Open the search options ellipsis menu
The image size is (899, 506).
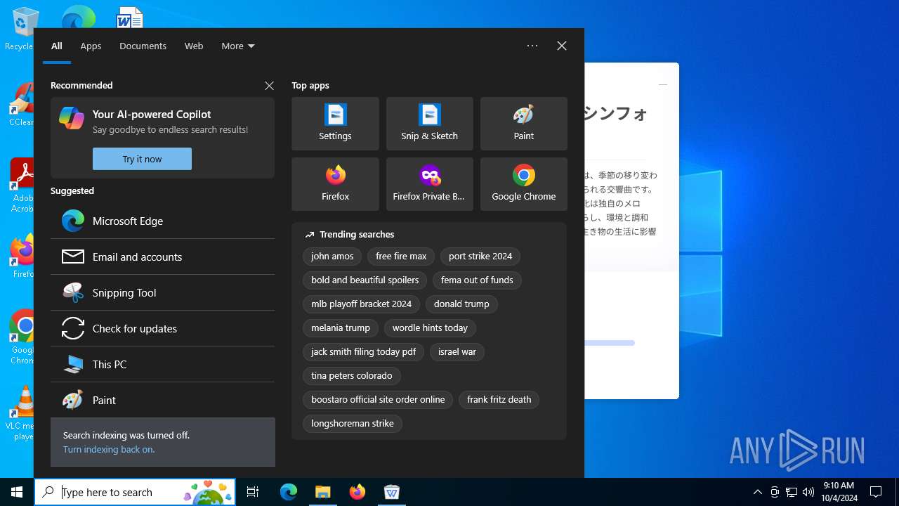[x=532, y=46]
